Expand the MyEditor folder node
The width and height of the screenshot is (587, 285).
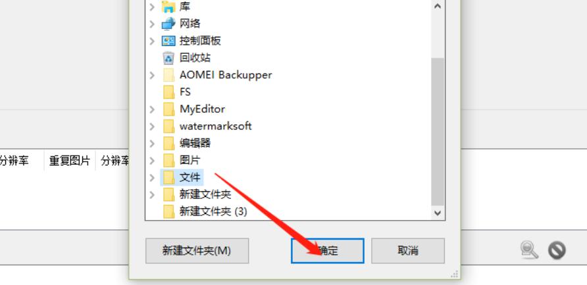151,110
